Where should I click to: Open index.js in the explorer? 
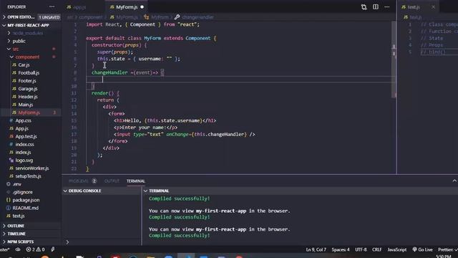[x=23, y=153]
